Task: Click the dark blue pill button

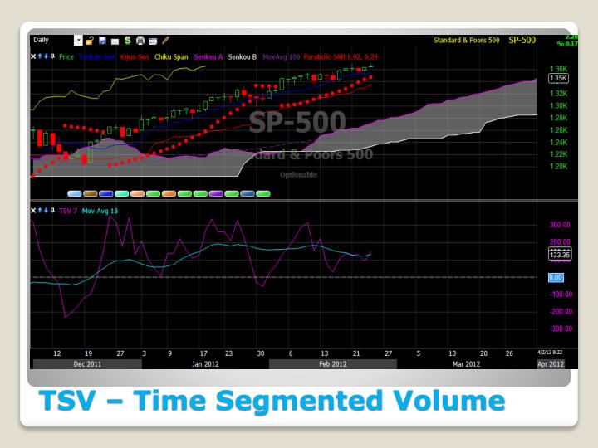Action: pos(106,193)
